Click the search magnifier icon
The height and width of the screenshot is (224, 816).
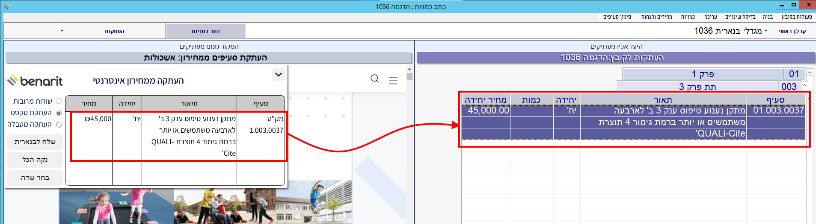[x=374, y=79]
